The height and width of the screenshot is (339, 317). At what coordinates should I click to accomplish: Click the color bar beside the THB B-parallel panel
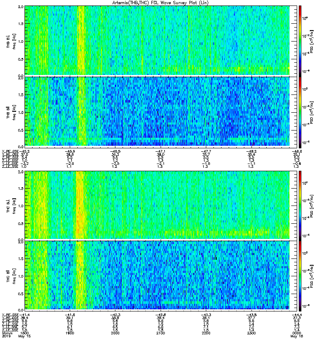pos(300,112)
